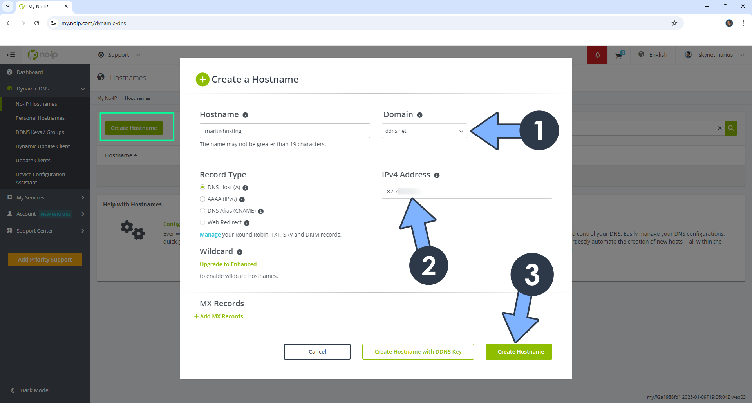Click green Create Hostname dialog button
752x403 pixels.
click(x=519, y=352)
